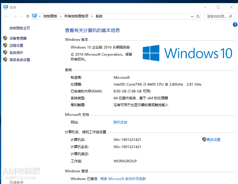Image resolution: width=238 pixels, height=184 pixels.
Task: Open 阅读 Microsoft 软件许可条款 link
Action: click(123, 179)
